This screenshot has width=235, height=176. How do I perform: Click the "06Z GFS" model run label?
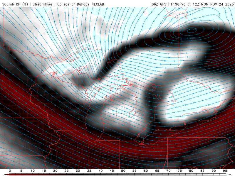click(159, 4)
